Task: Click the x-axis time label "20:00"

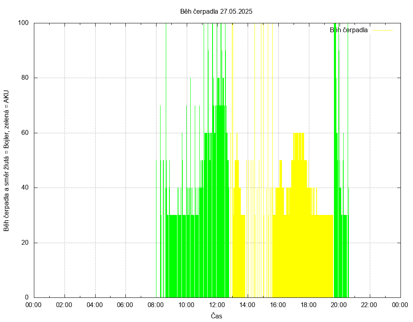Action: point(338,305)
